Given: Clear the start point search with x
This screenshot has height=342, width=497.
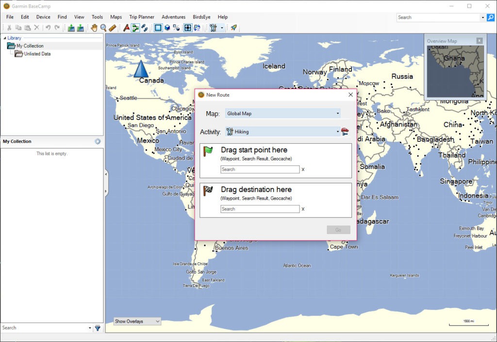Looking at the screenshot, I should (303, 170).
